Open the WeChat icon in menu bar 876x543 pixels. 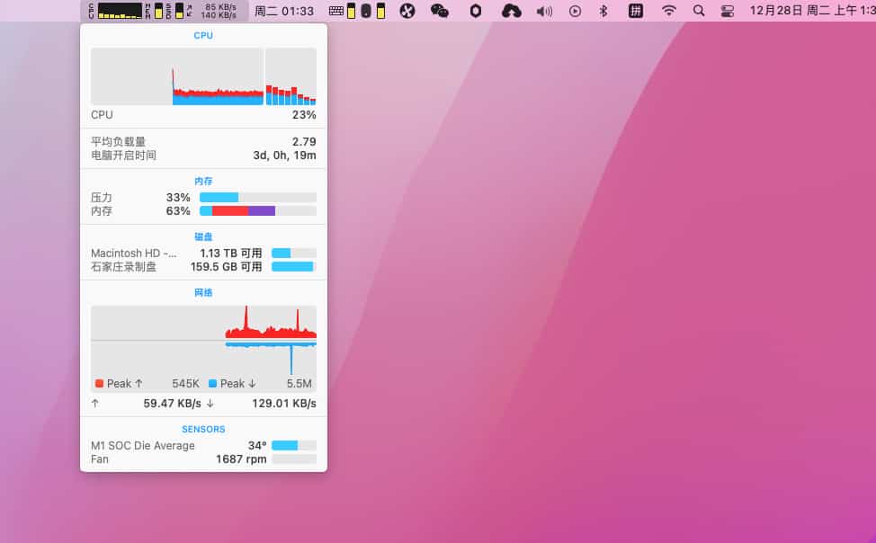click(438, 11)
